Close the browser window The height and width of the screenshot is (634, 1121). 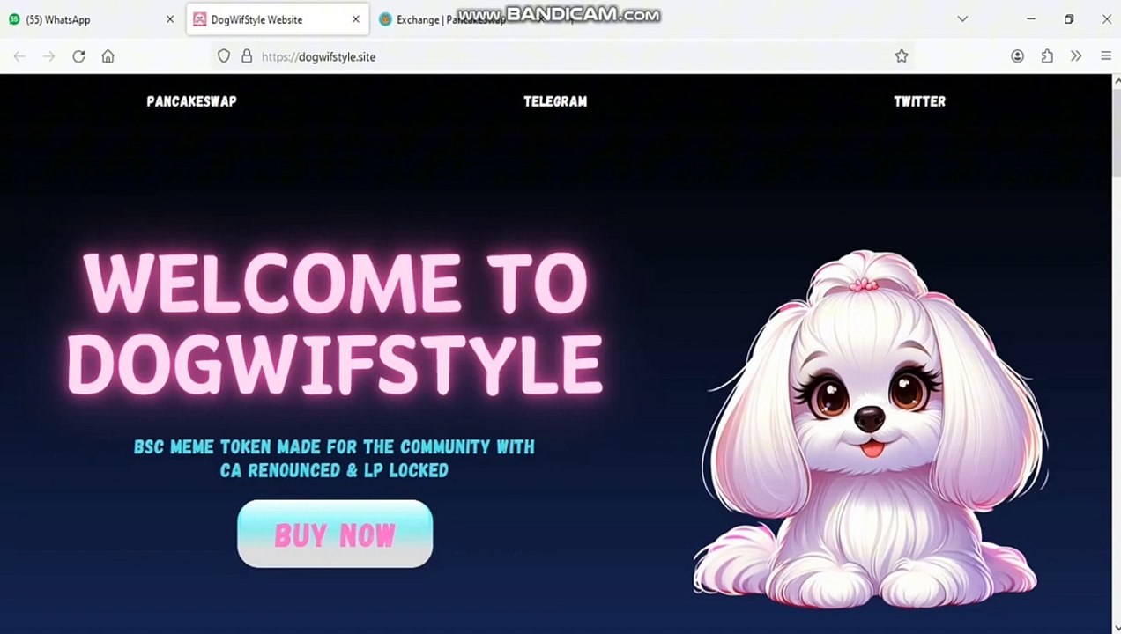click(1106, 18)
